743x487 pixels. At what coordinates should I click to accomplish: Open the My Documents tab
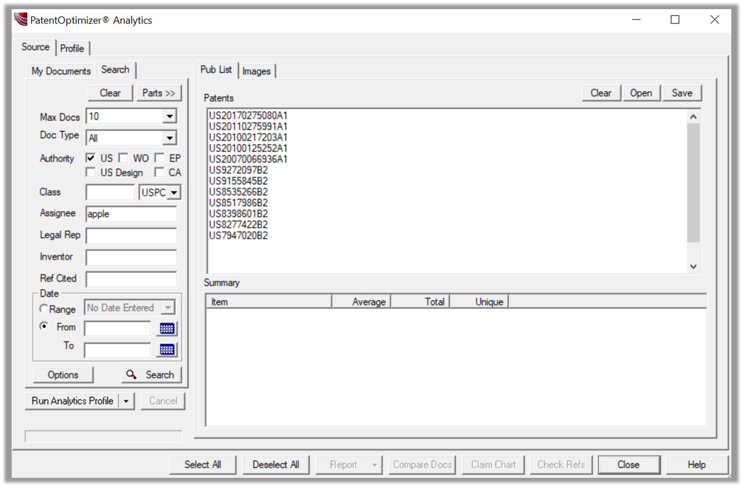[61, 71]
